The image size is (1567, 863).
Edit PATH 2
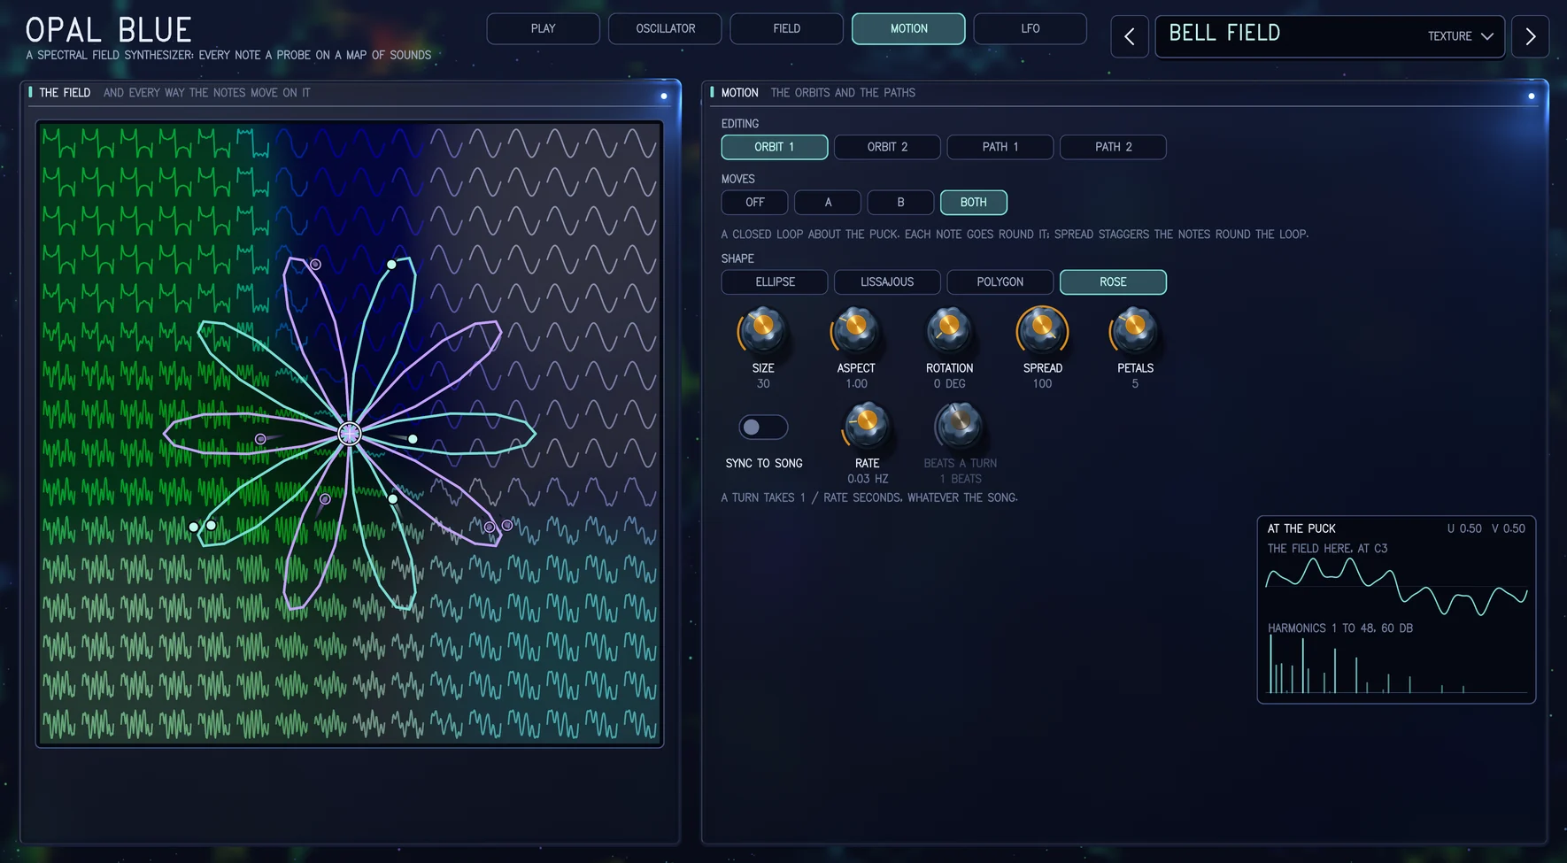[x=1113, y=147]
